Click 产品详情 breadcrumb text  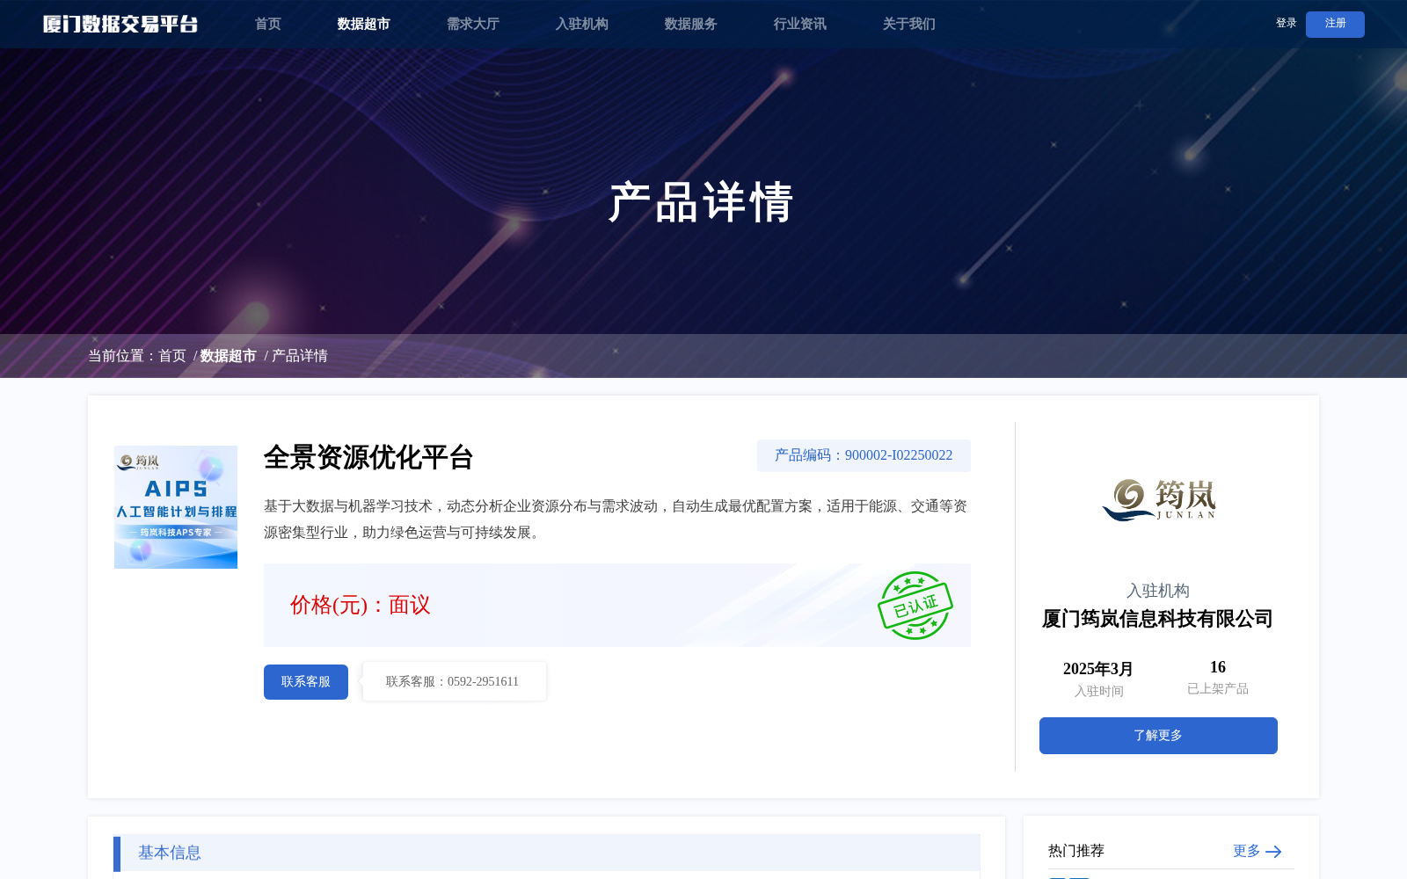pos(300,356)
